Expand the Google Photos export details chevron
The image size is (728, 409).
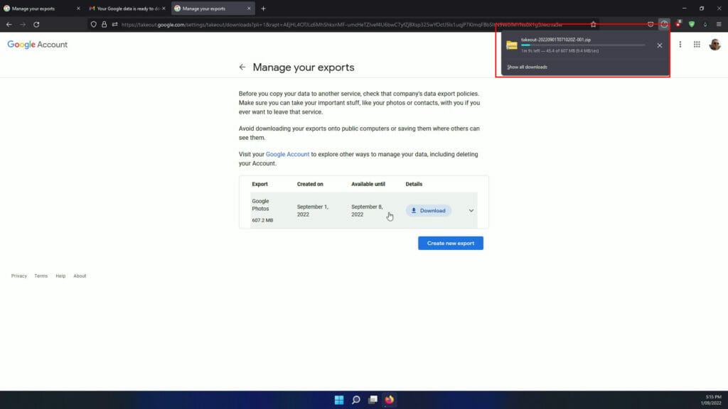coord(470,210)
